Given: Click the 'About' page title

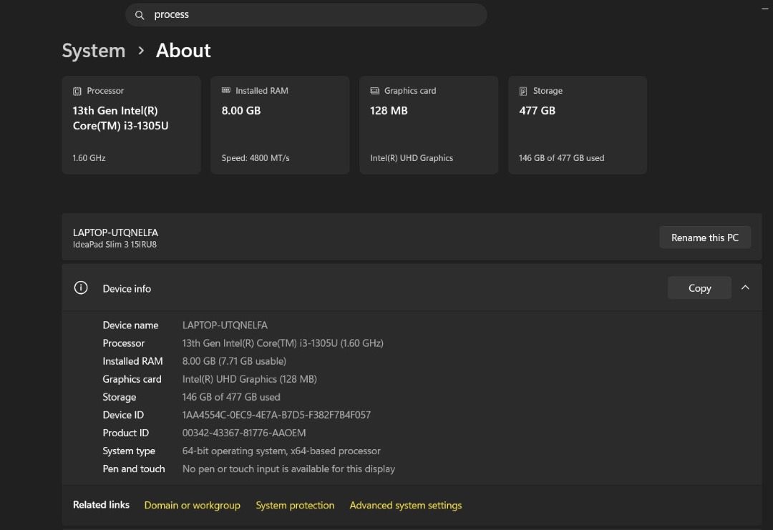Looking at the screenshot, I should pos(183,51).
